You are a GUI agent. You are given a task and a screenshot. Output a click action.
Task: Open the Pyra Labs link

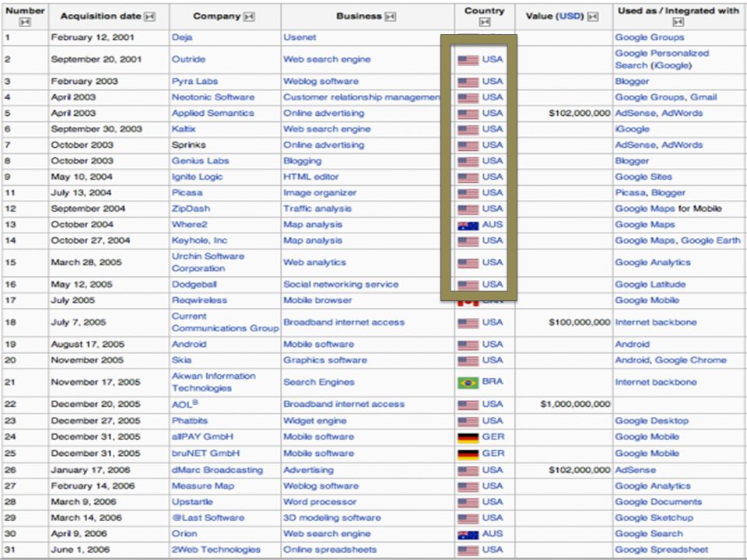195,81
